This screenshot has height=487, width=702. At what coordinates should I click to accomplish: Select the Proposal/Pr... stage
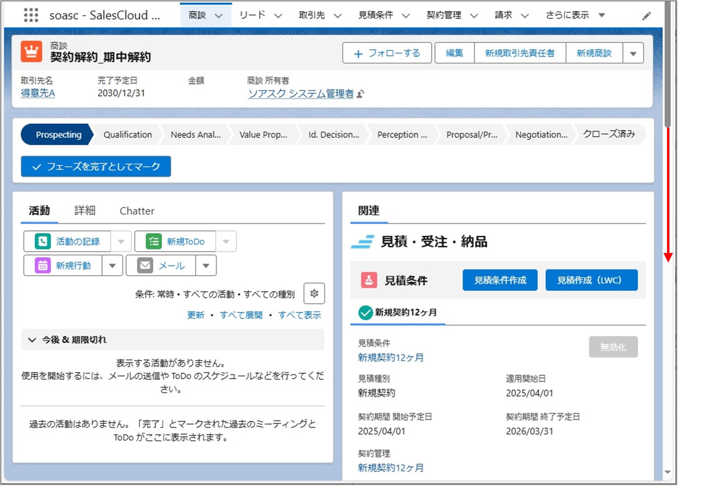(472, 135)
